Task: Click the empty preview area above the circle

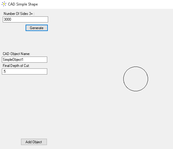Action: (136, 39)
